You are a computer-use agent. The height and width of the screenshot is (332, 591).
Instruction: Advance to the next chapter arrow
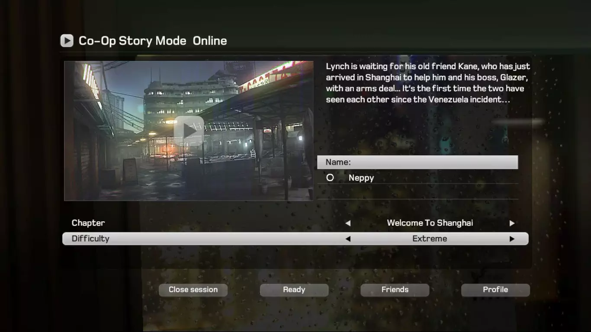(x=512, y=223)
